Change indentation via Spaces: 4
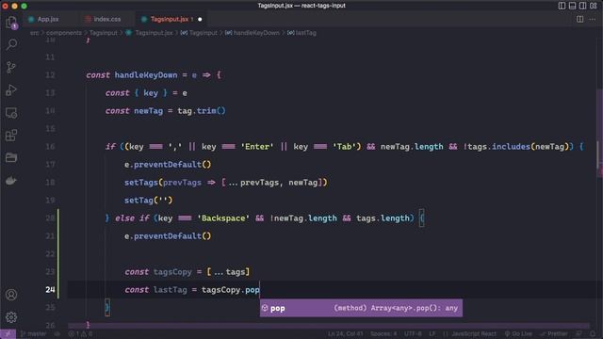The width and height of the screenshot is (603, 339). click(383, 334)
